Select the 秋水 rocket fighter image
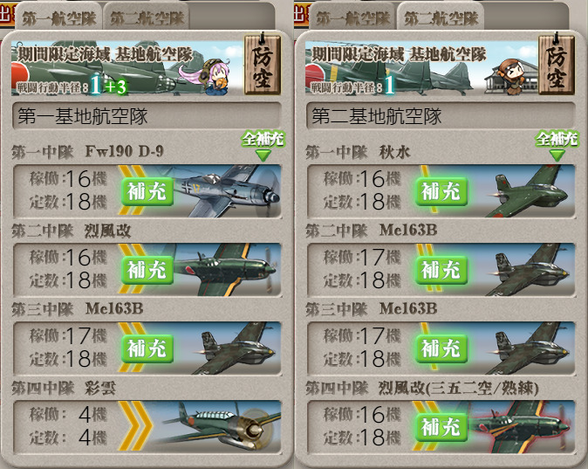This screenshot has height=469, width=588. (x=529, y=190)
